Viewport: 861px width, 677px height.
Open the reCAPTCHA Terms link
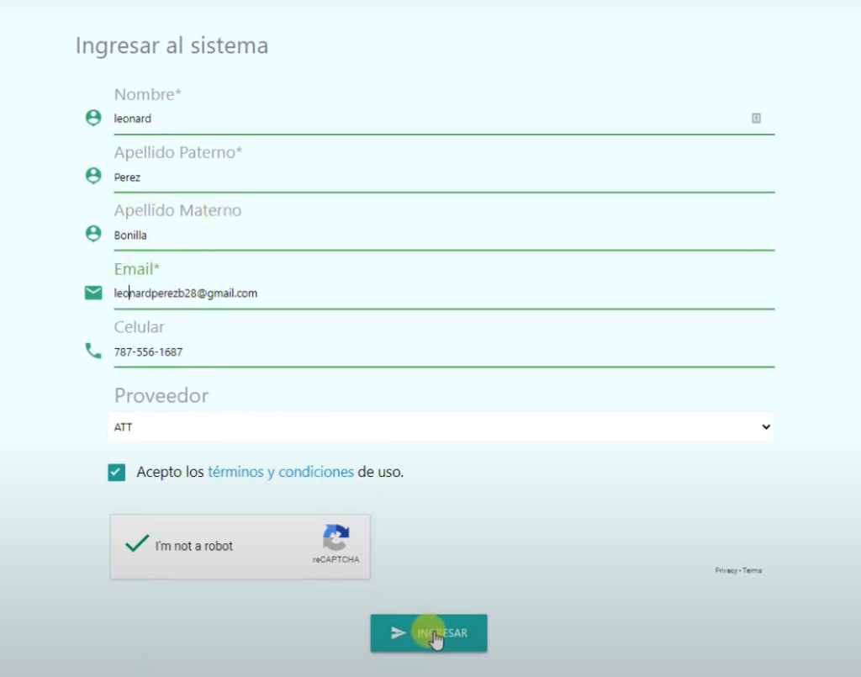coord(753,570)
